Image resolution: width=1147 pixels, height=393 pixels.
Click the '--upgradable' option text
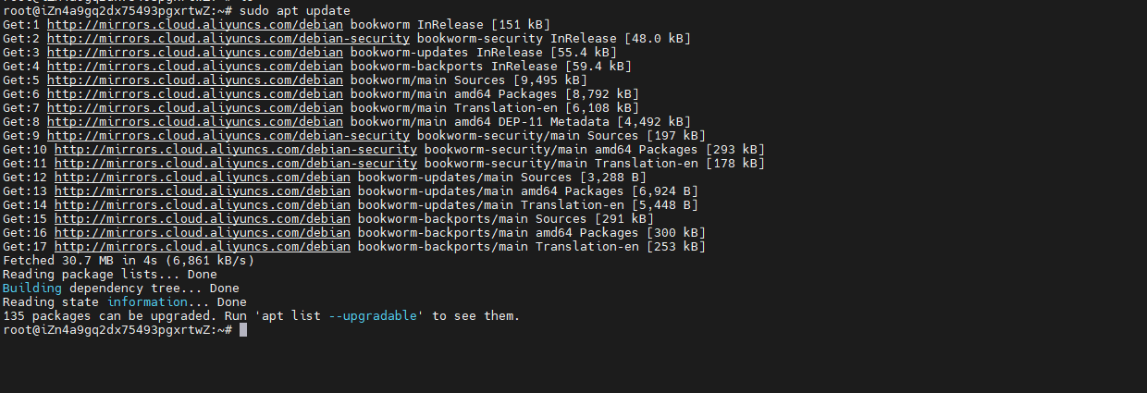point(376,316)
